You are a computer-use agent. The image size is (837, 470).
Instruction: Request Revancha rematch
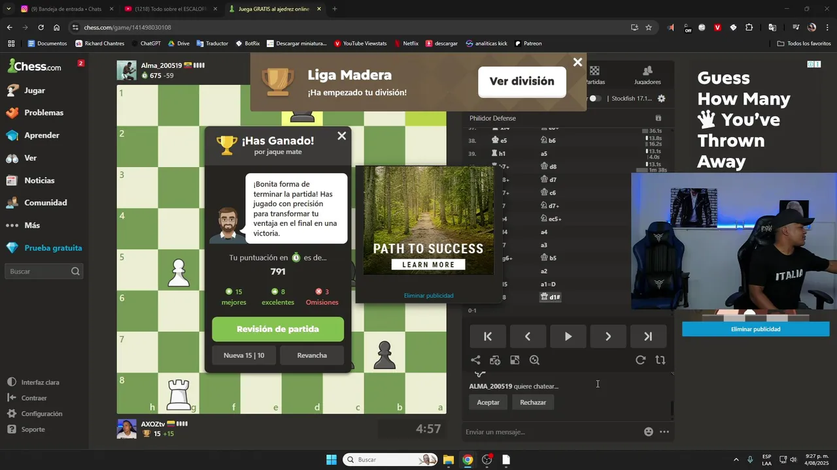click(312, 355)
